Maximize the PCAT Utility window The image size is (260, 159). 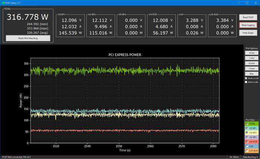[x=247, y=3]
